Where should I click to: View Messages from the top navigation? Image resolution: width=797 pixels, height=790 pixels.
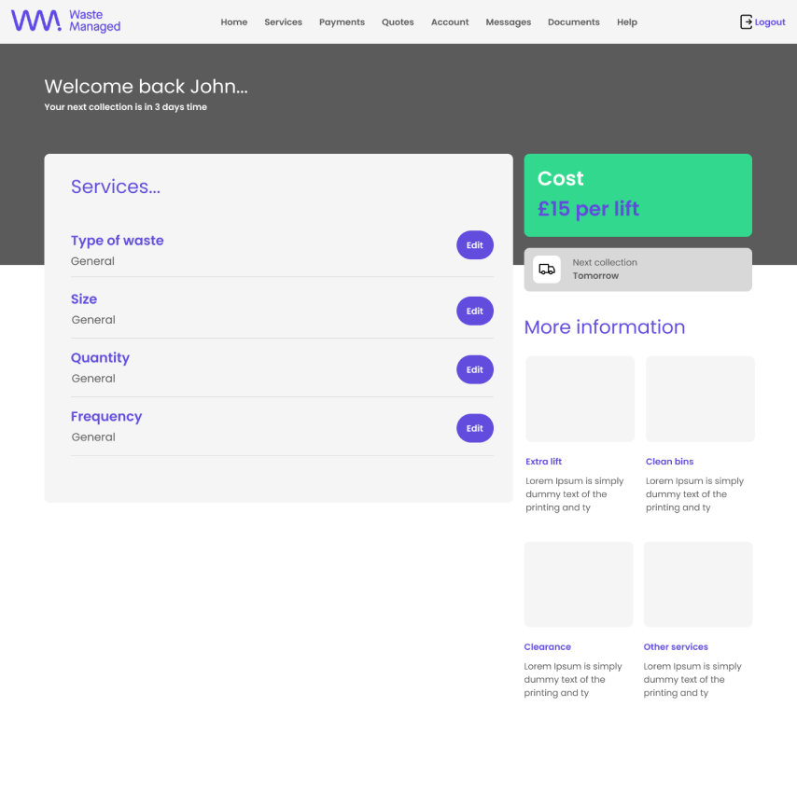coord(509,22)
